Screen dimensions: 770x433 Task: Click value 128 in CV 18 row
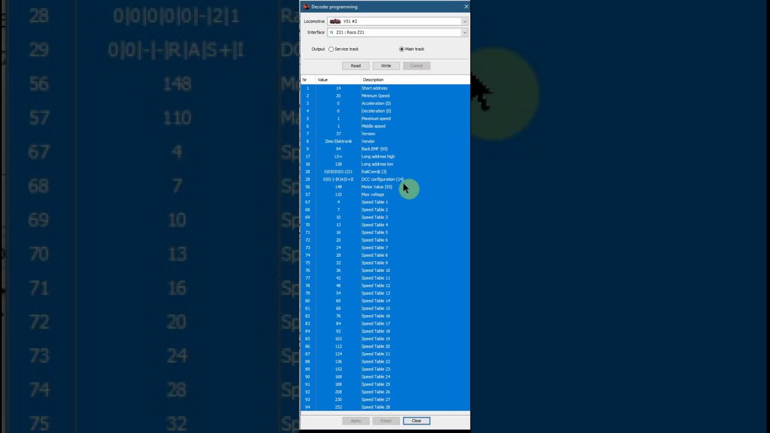pos(338,164)
